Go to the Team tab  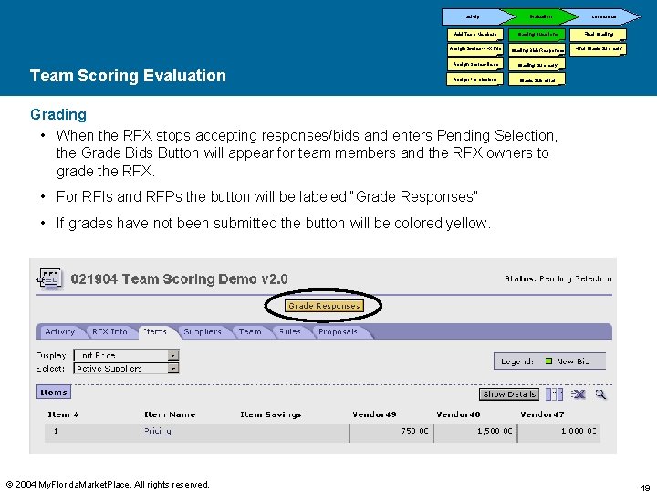pyautogui.click(x=250, y=331)
